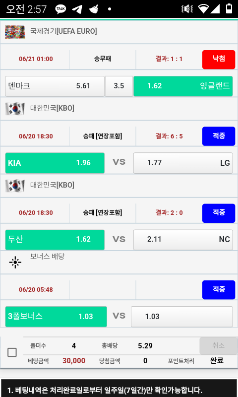This screenshot has height=397, width=238.
Task: Select the 덴마크 5.61 odds box
Action: click(55, 86)
